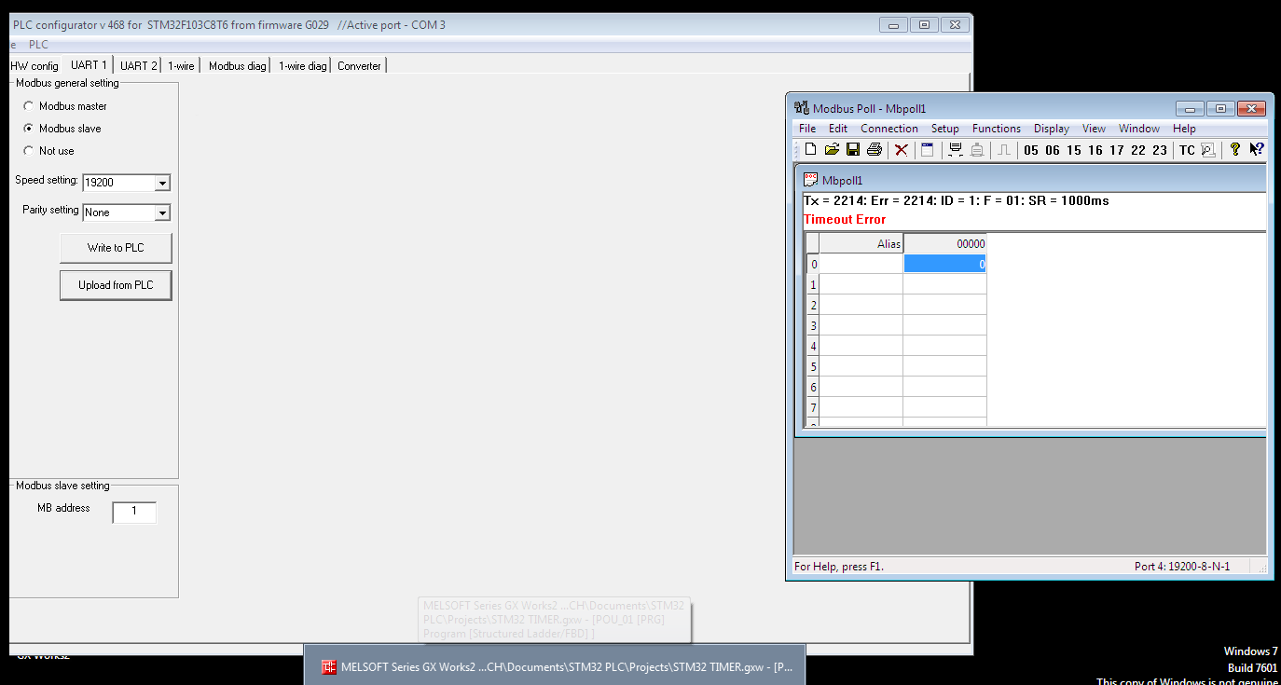Select function 17 toolbar button
The height and width of the screenshot is (685, 1281).
tap(1117, 150)
